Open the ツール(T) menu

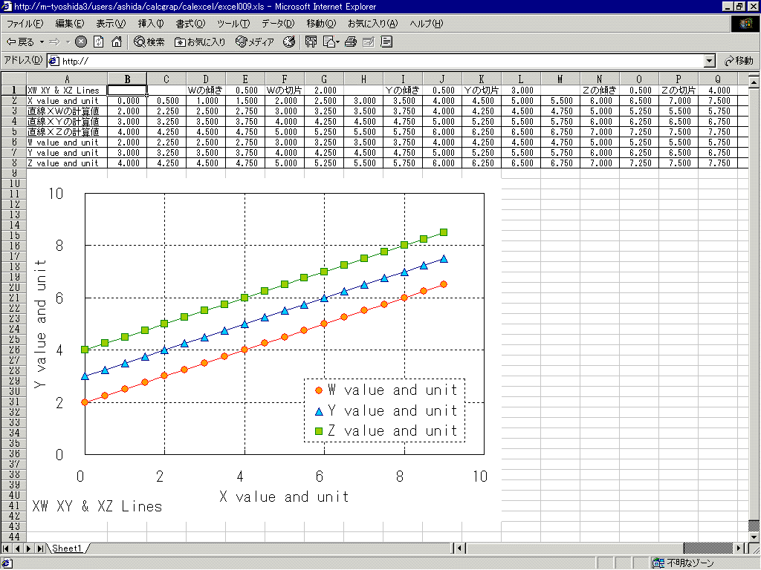point(233,24)
